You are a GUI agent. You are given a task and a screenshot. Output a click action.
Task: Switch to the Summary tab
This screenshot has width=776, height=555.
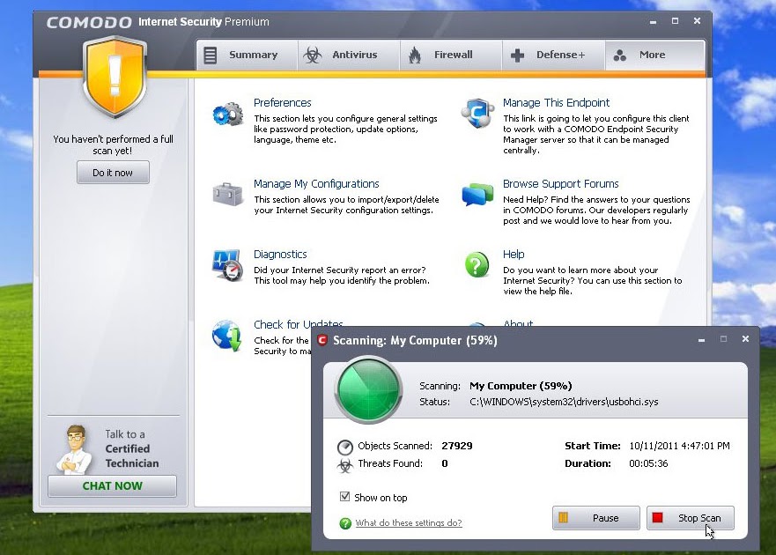[x=247, y=55]
